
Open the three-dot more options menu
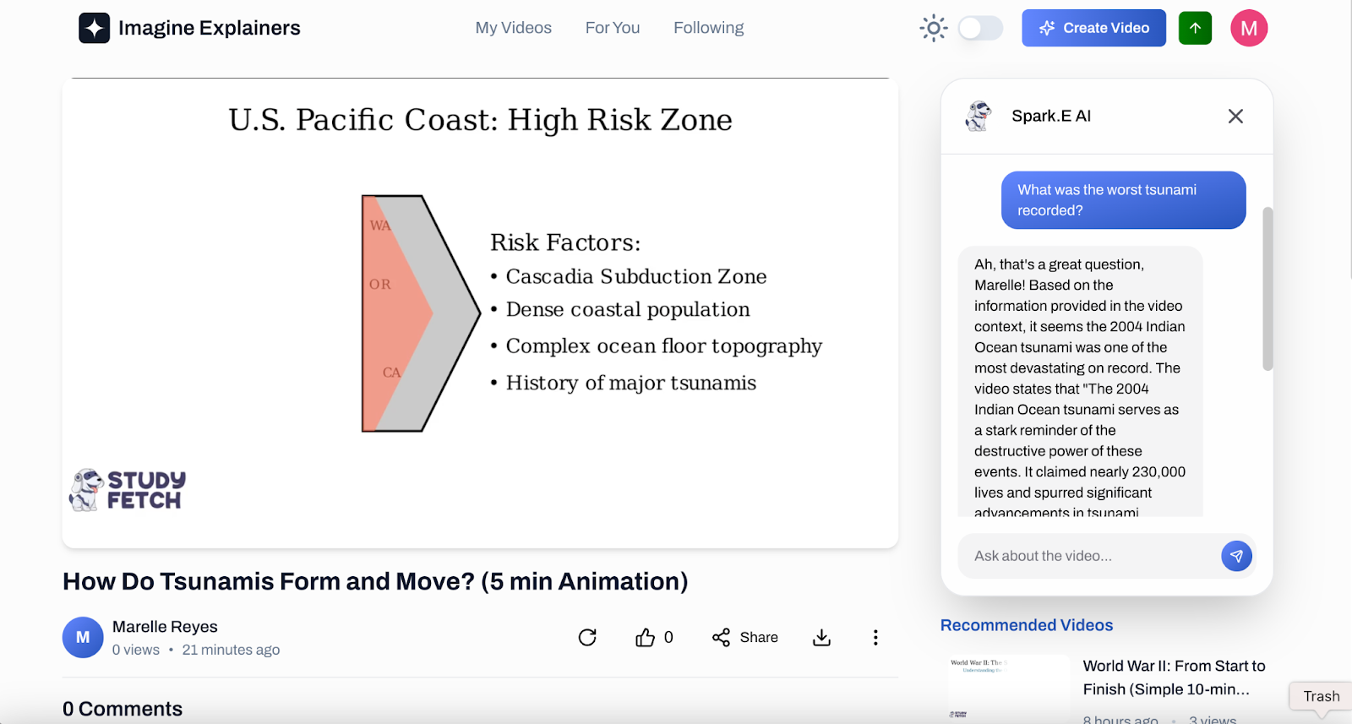point(875,637)
